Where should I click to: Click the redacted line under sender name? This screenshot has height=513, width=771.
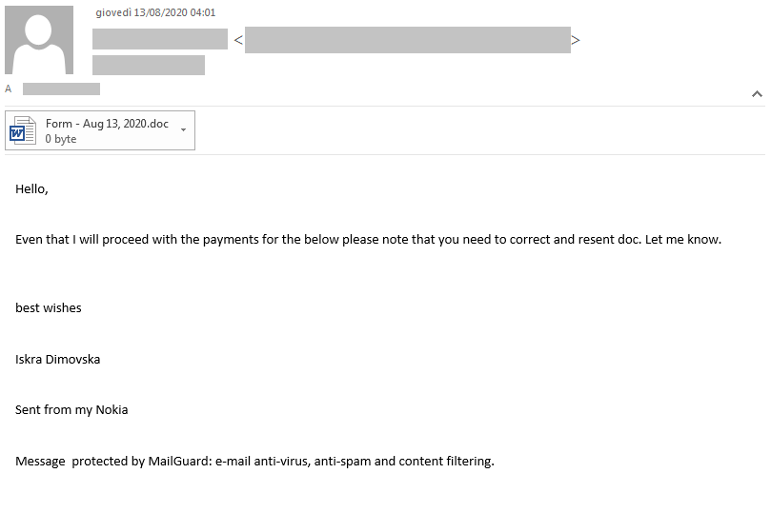pyautogui.click(x=149, y=66)
